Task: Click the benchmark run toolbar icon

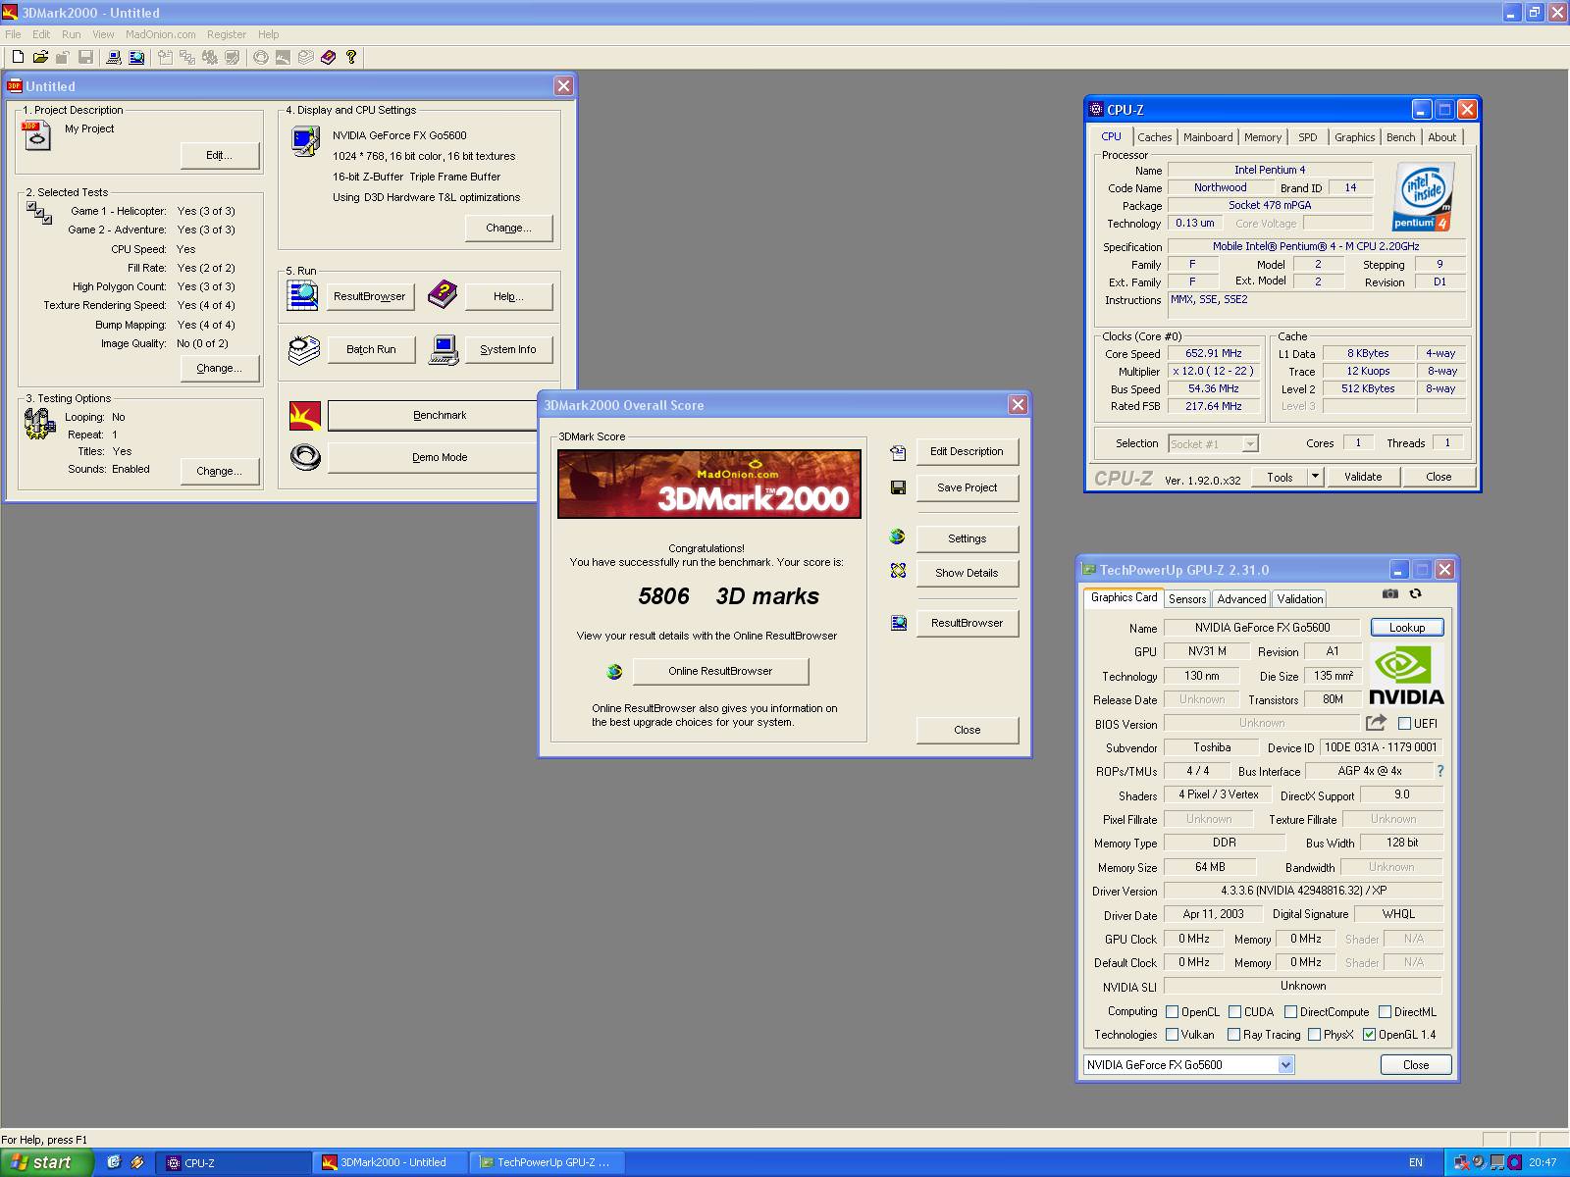Action: 283,57
